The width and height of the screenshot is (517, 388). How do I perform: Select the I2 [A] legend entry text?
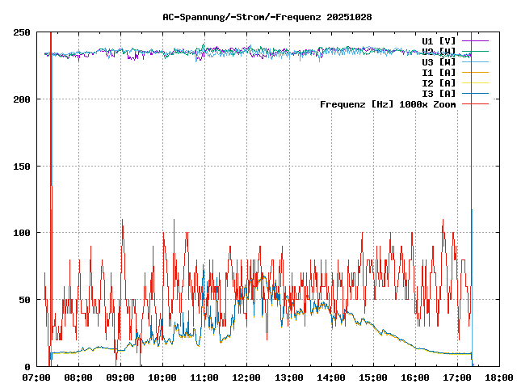tap(439, 82)
